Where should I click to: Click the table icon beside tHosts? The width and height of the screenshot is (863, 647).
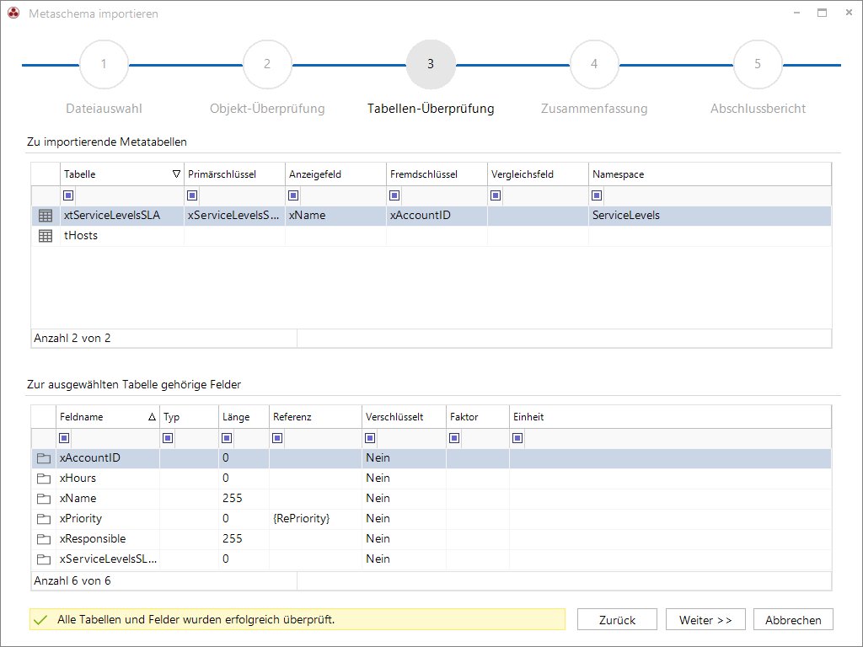coord(46,236)
